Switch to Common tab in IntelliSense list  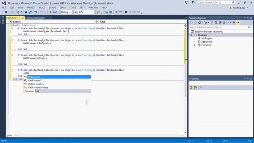(x=29, y=91)
